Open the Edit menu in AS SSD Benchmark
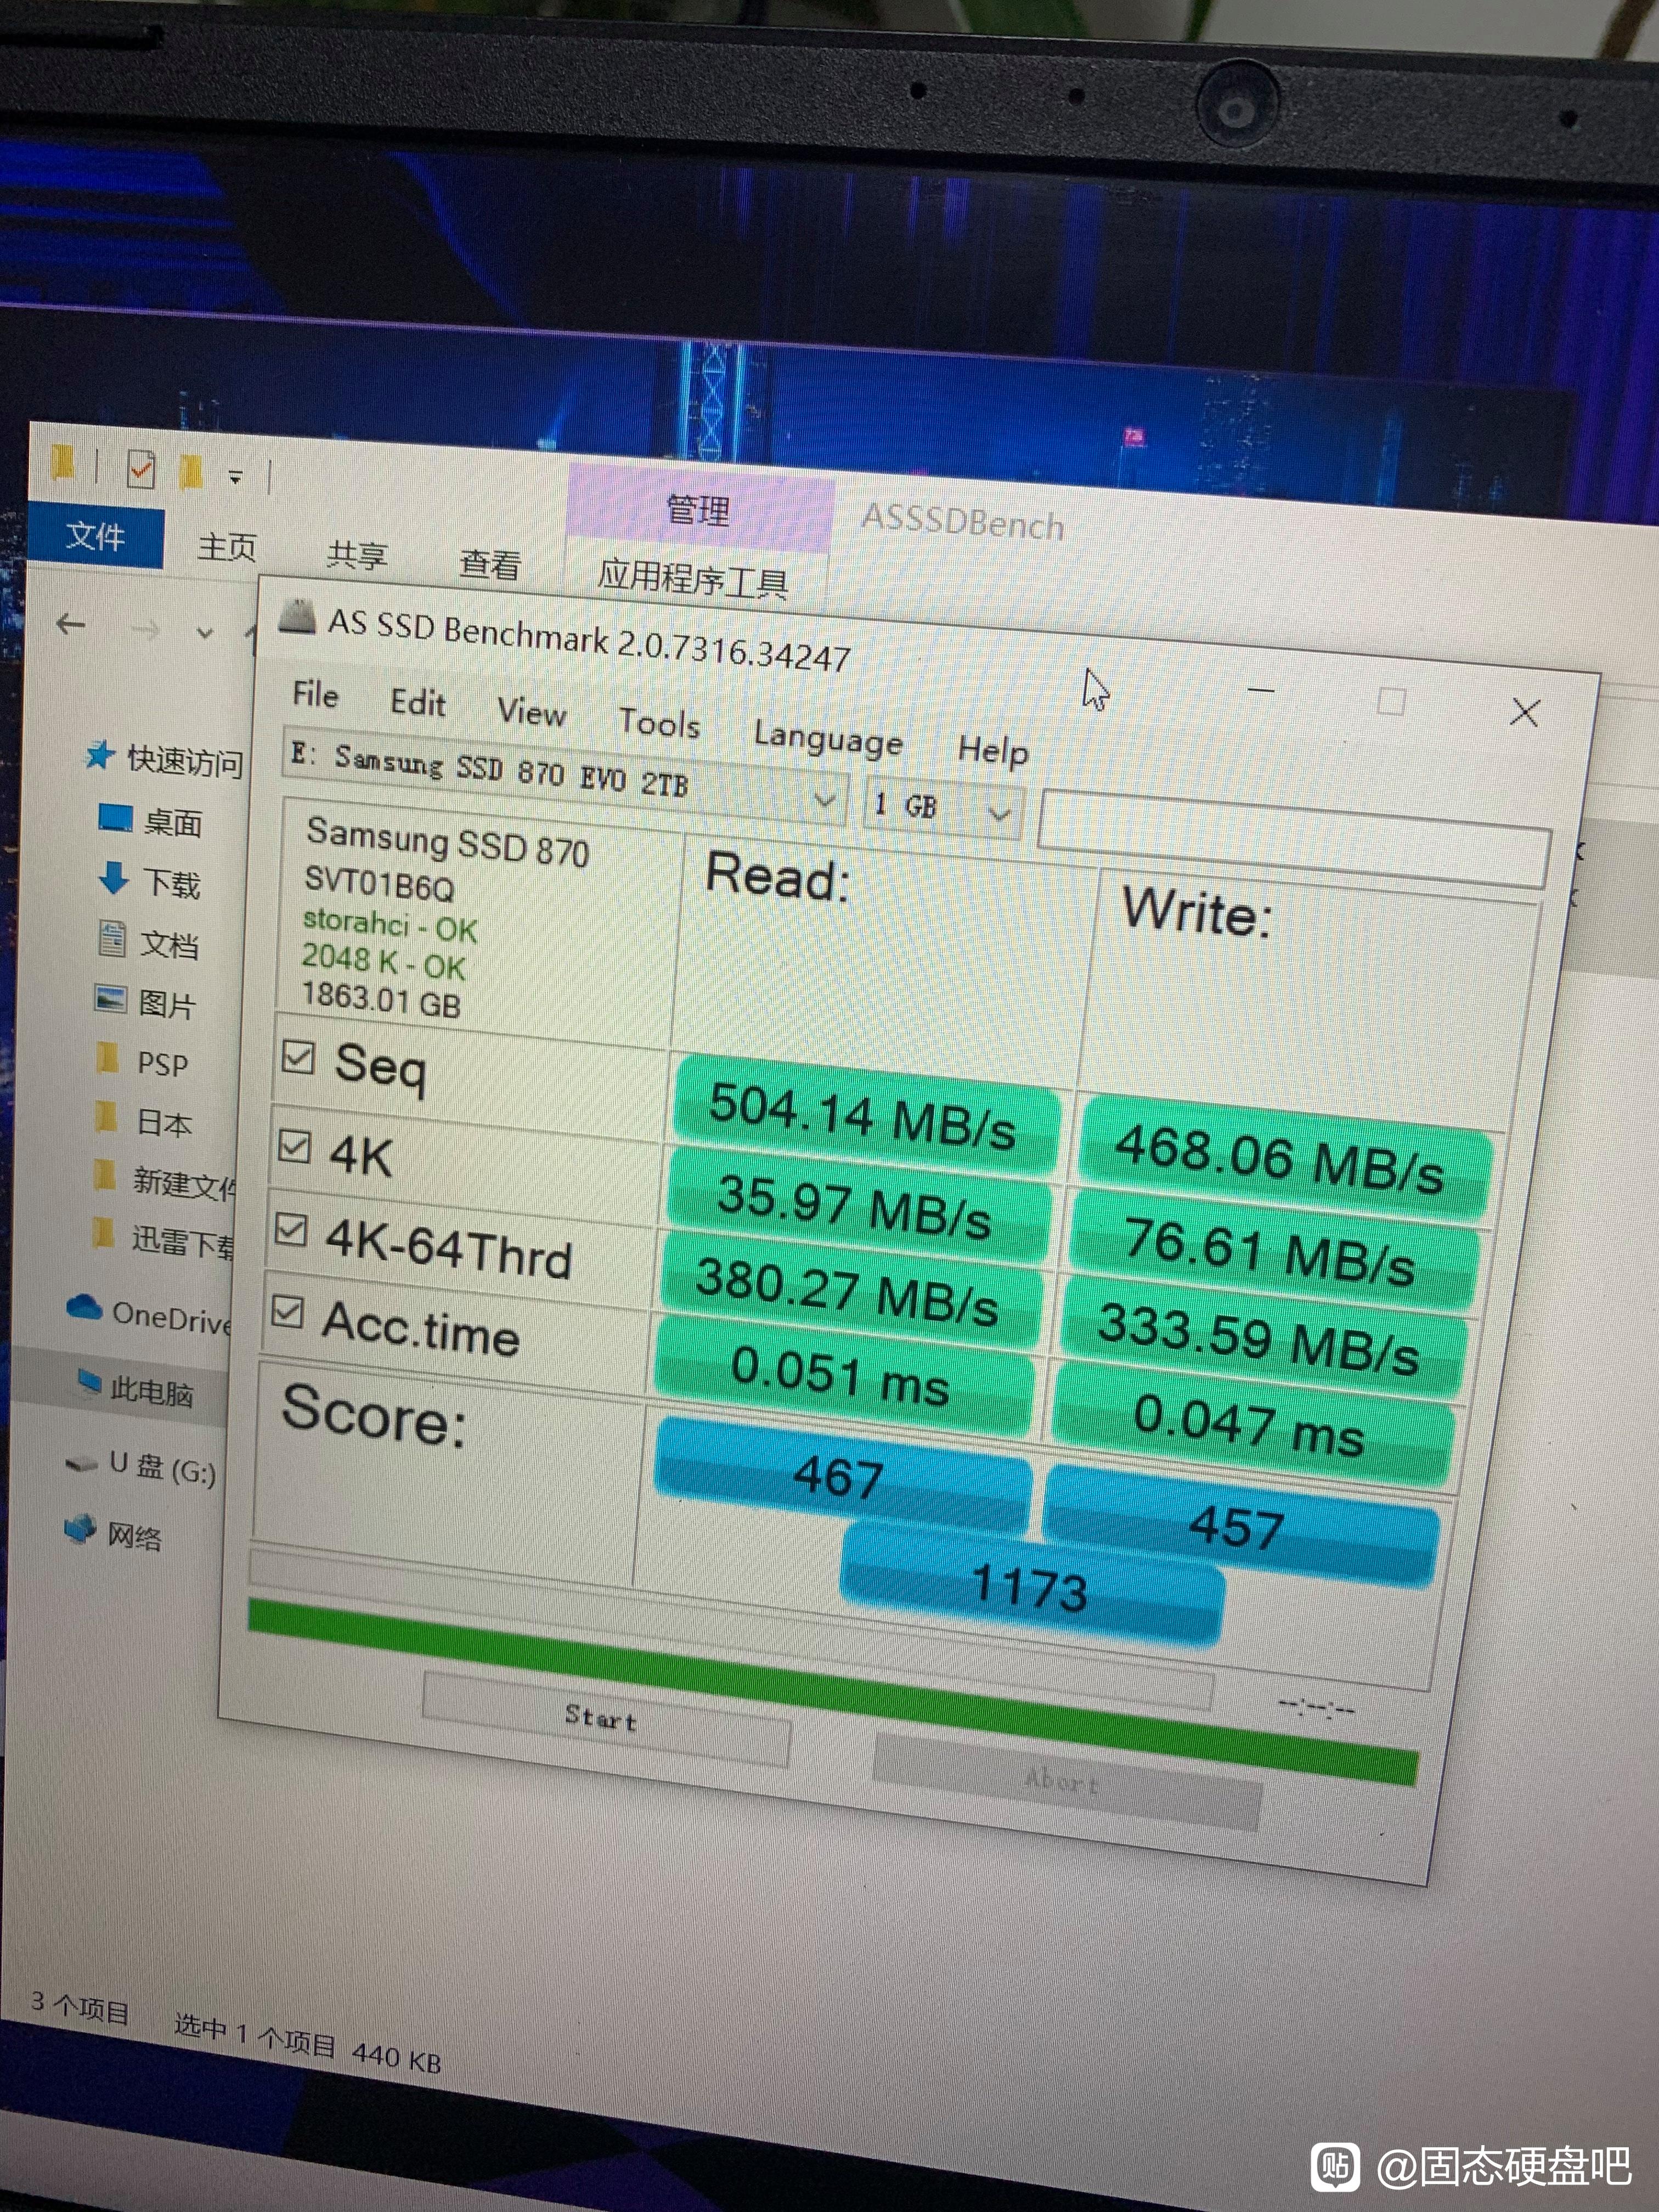1659x2212 pixels. click(418, 703)
